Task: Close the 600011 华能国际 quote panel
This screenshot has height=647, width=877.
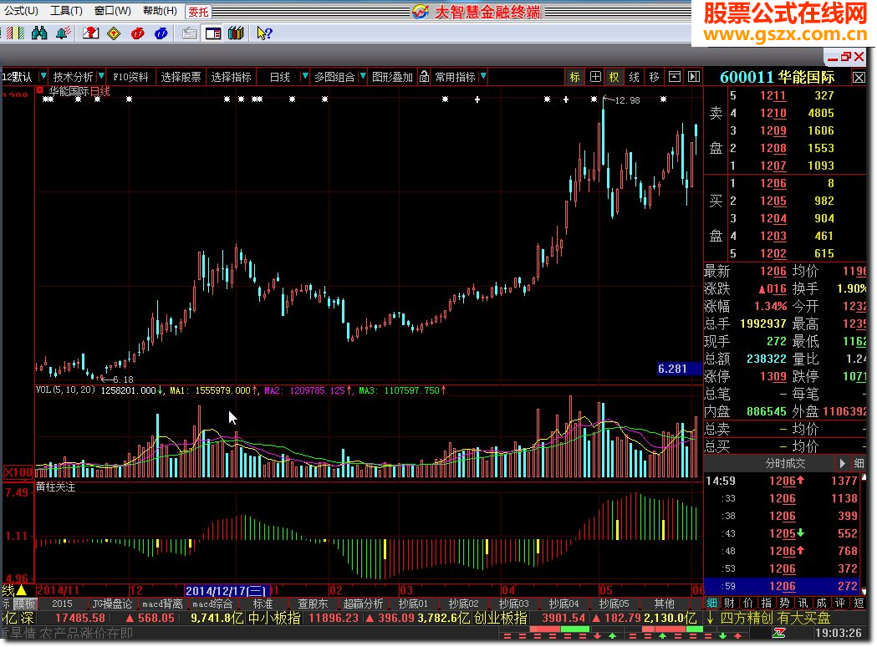Action: click(859, 77)
